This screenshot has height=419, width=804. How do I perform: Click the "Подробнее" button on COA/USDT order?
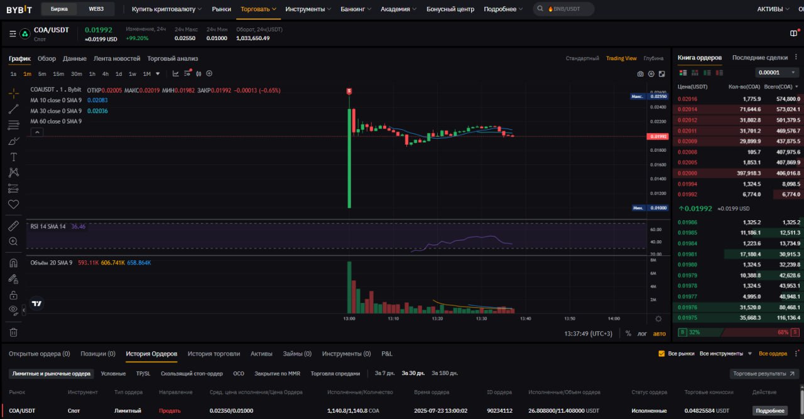[x=770, y=411]
